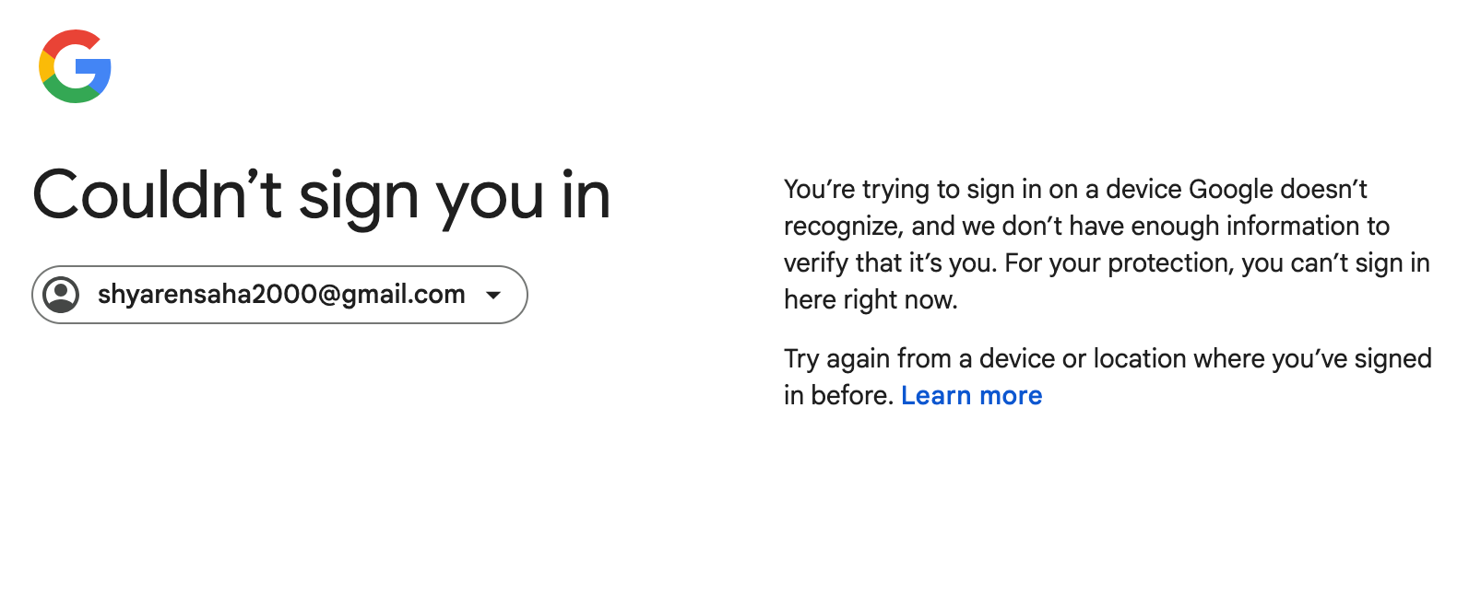Click the line starting "recognize, and we don't"

pos(1086,227)
